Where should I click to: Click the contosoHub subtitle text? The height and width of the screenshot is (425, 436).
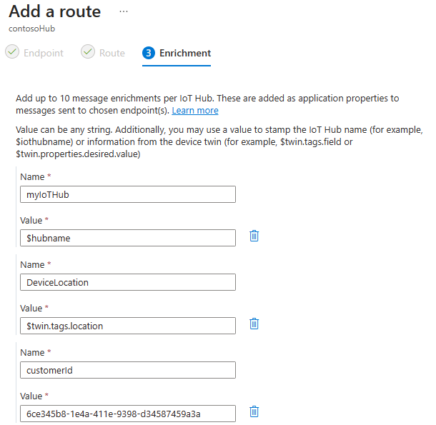(31, 29)
